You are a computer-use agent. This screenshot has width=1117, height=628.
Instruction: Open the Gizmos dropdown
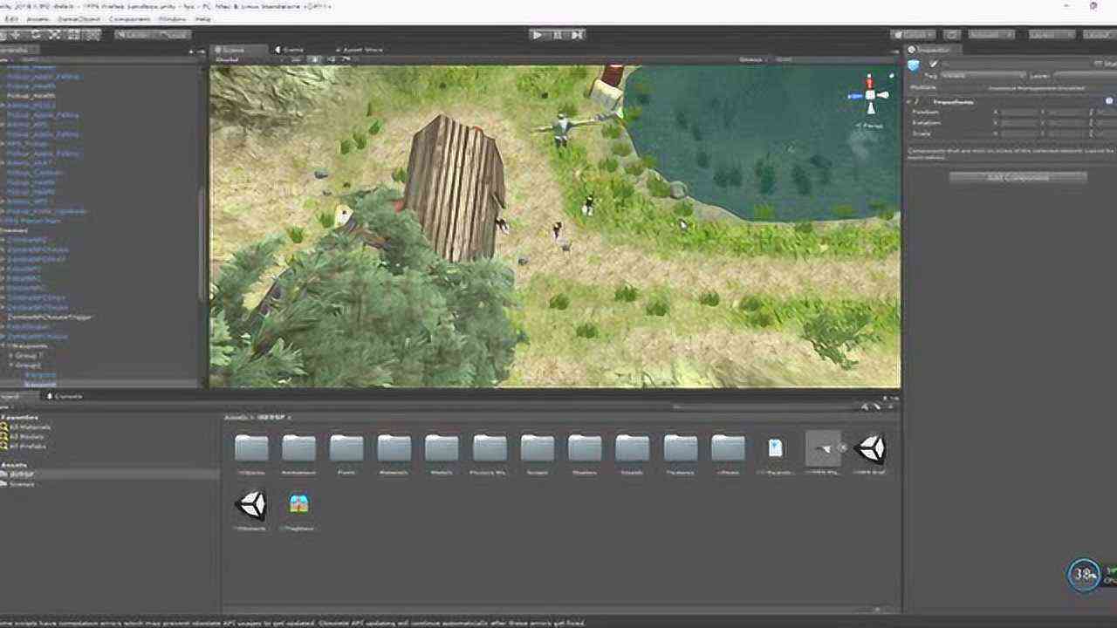tap(753, 59)
